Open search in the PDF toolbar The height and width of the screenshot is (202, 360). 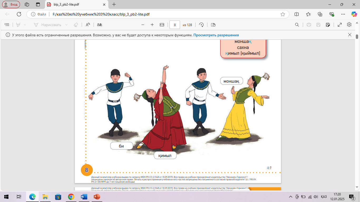(297, 25)
